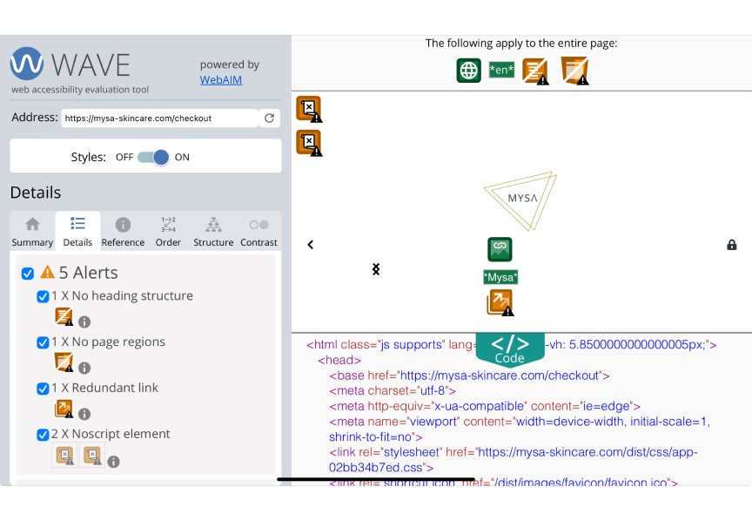Viewport: 752px width, 521px height.
Task: Open the Contrast tab
Action: point(258,232)
